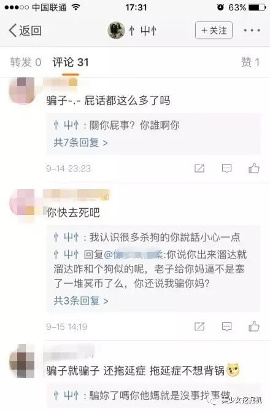Open the post author's profile avatar in header
Screen dimensions: 270x412
click(x=116, y=31)
